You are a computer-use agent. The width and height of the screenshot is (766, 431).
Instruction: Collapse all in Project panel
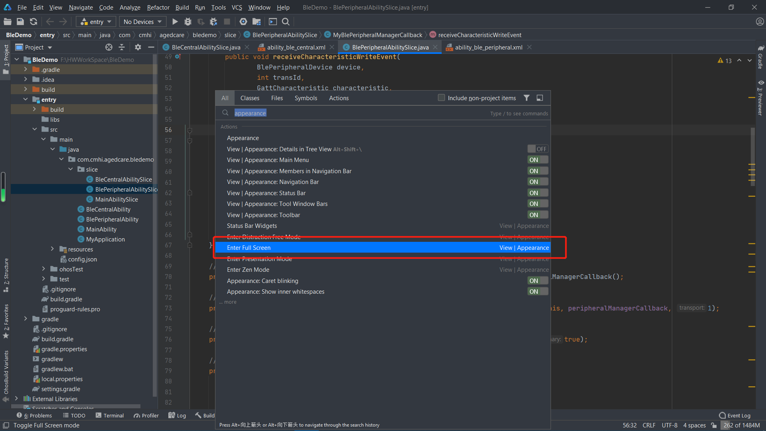pos(122,47)
